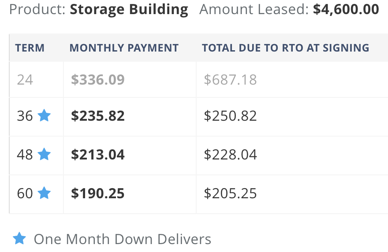This screenshot has height=252, width=388.
Task: Click the star icon beside term 60
Action: tap(44, 193)
